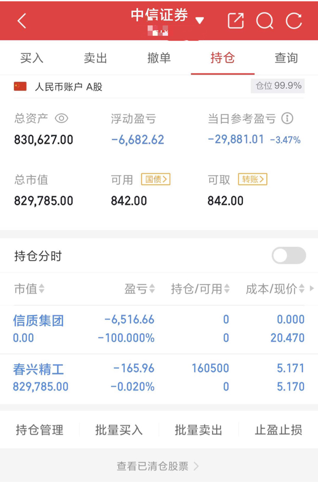Sort holdings by 盈亏 arrows
This screenshot has width=318, height=482.
point(152,289)
